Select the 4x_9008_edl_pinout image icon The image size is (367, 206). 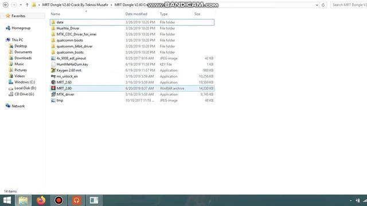coord(53,58)
